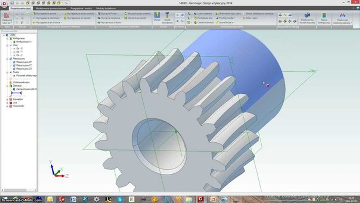
Task: Select Płaszczyzna XY in the tree
Action: (24, 62)
